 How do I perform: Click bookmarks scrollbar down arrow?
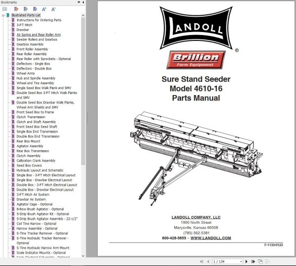83,256
